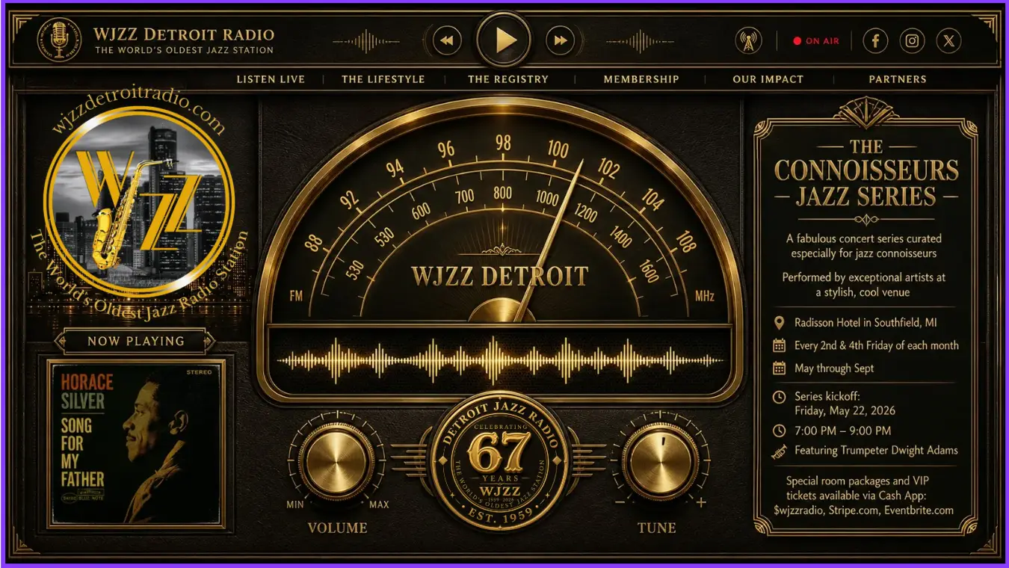
Task: Click the minus sign beside Tune knob
Action: (x=620, y=502)
